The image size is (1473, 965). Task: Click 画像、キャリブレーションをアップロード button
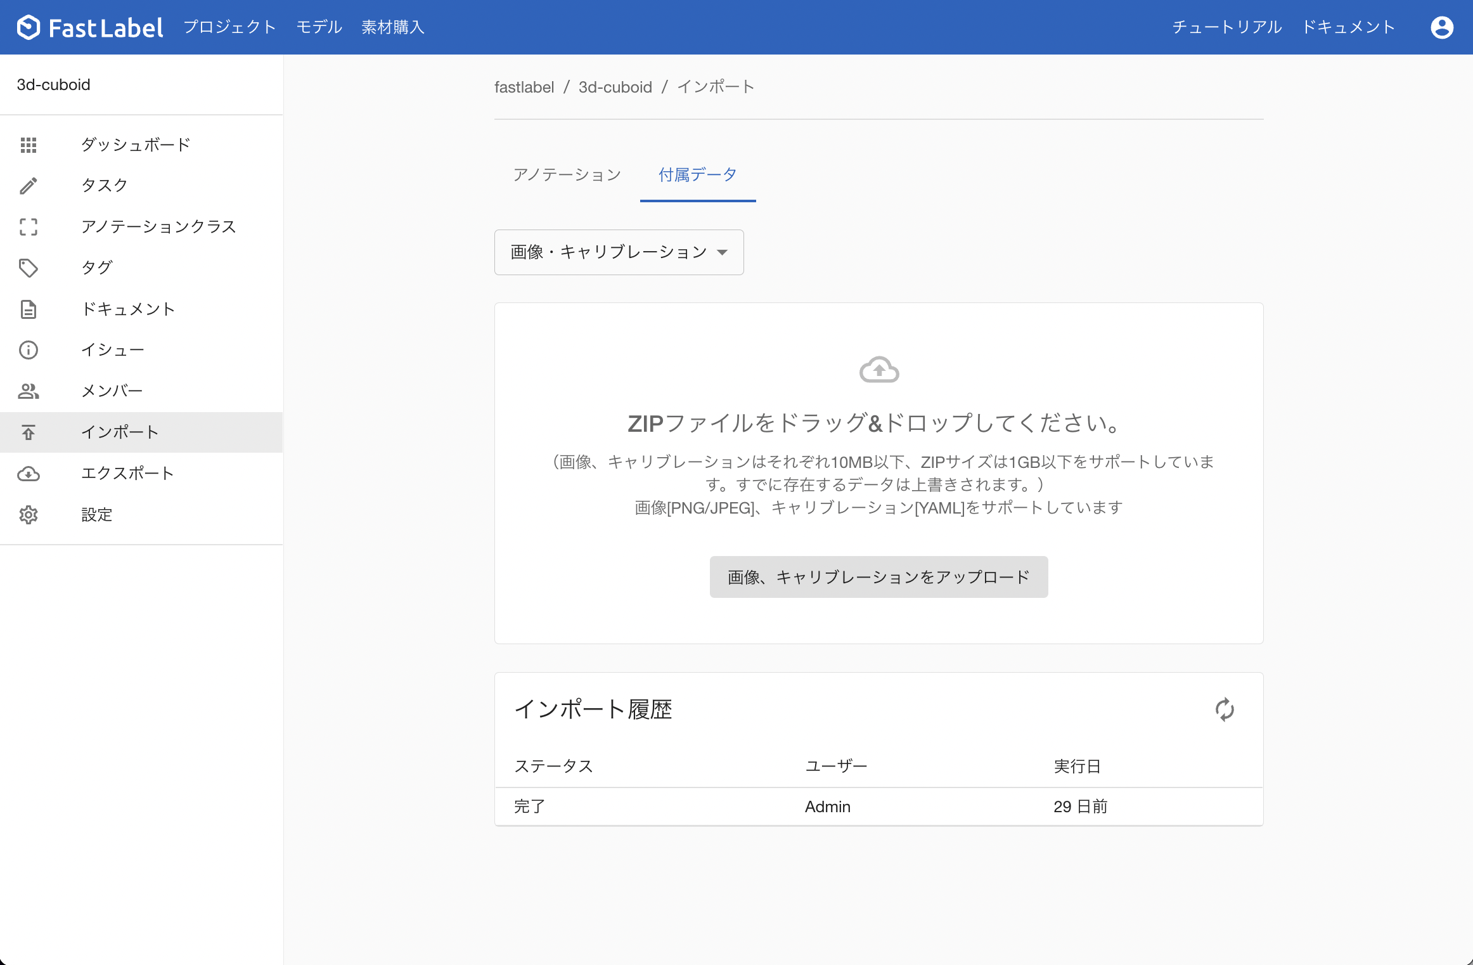click(878, 577)
